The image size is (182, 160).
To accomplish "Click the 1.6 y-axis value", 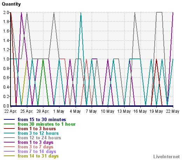I will pos(6,31).
